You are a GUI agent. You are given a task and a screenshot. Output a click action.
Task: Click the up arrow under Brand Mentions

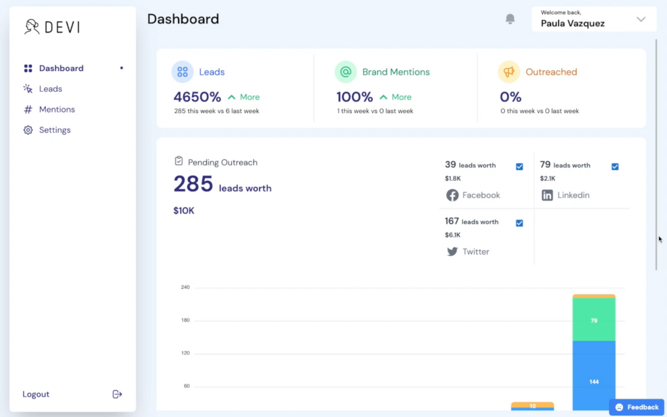[384, 97]
